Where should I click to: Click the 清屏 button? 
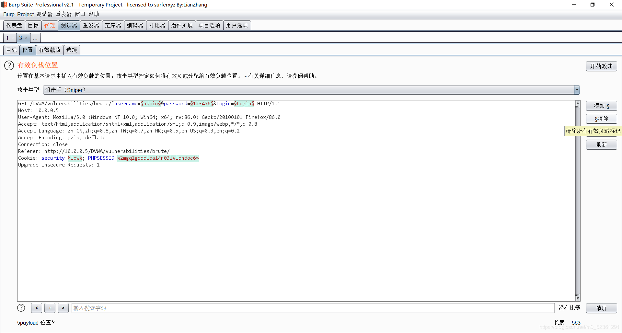(601, 308)
